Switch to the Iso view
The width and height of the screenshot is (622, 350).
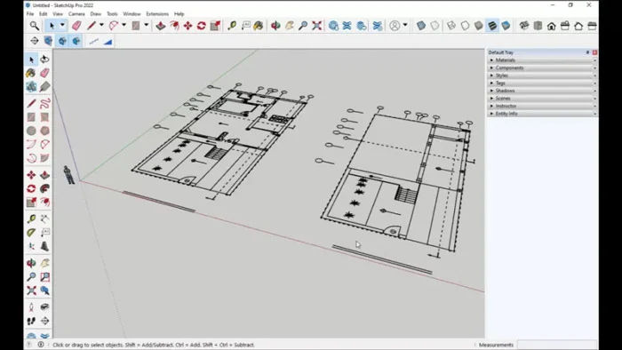point(524,26)
